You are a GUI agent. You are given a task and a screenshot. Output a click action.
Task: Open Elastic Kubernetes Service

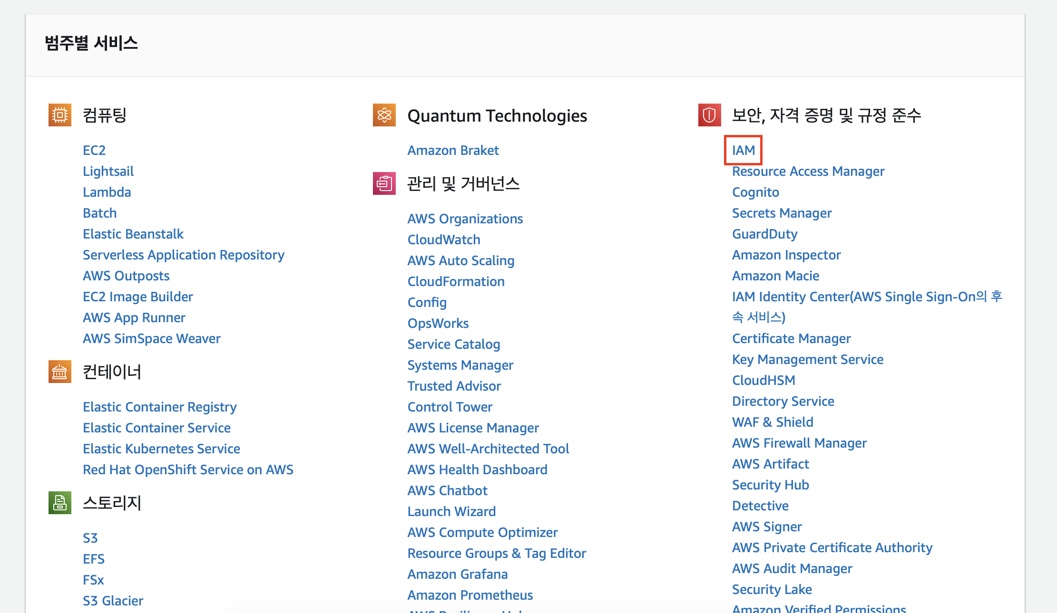click(161, 449)
